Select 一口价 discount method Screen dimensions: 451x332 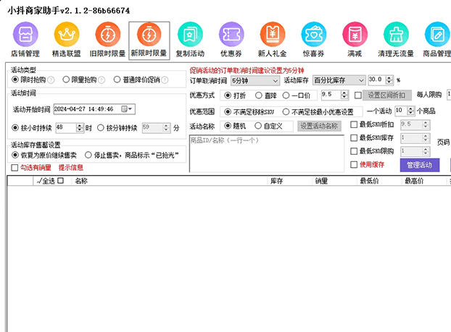click(x=286, y=95)
